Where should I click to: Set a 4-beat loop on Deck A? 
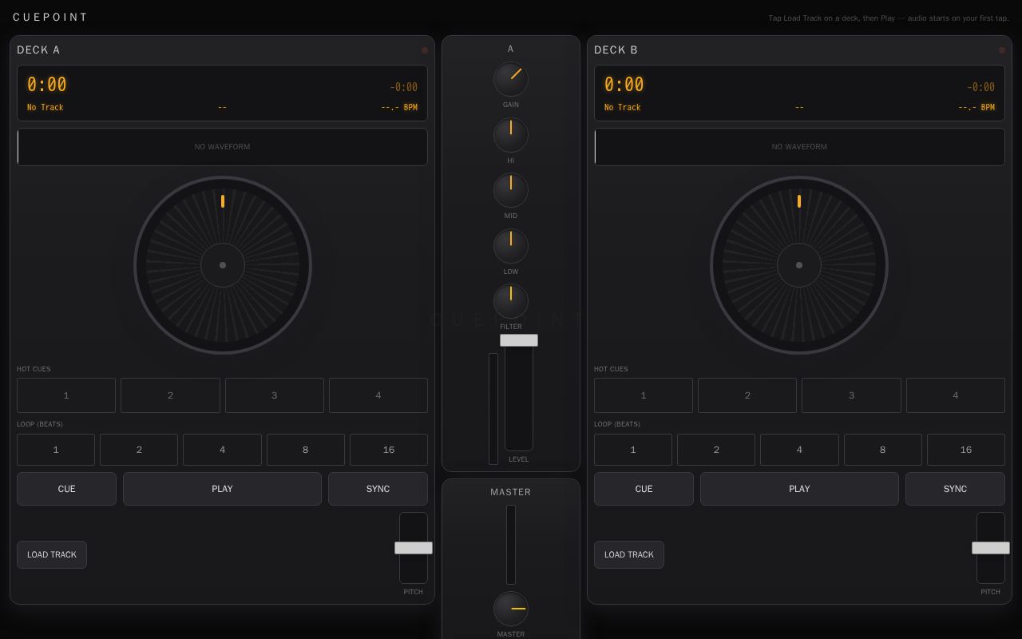click(222, 450)
